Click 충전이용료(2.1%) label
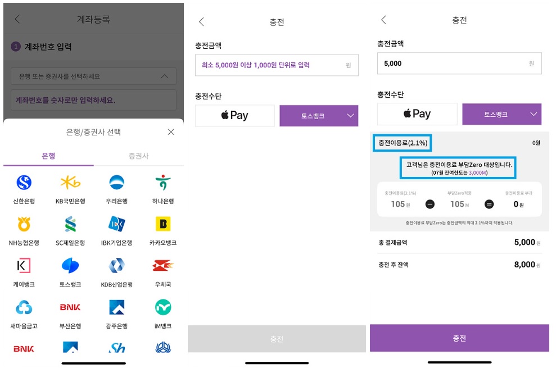The height and width of the screenshot is (368, 556). 403,143
